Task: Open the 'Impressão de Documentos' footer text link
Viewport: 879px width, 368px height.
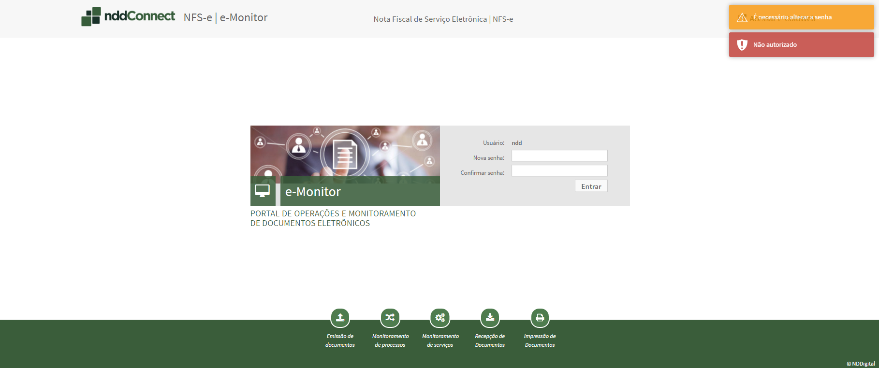Action: pyautogui.click(x=540, y=340)
